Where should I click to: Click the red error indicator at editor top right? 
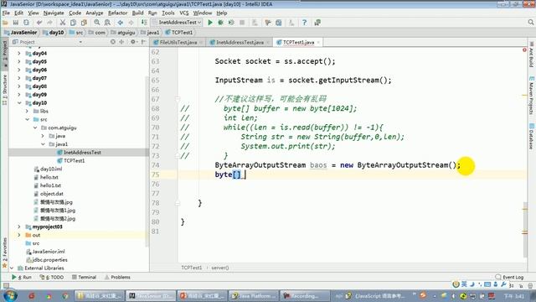524,50
